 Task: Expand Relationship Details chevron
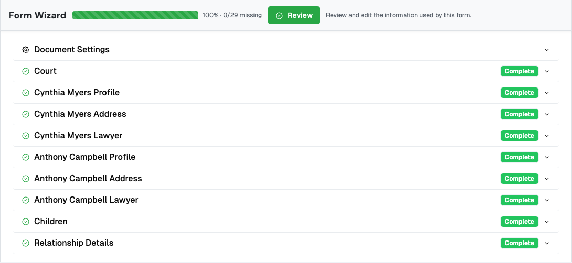click(x=546, y=243)
